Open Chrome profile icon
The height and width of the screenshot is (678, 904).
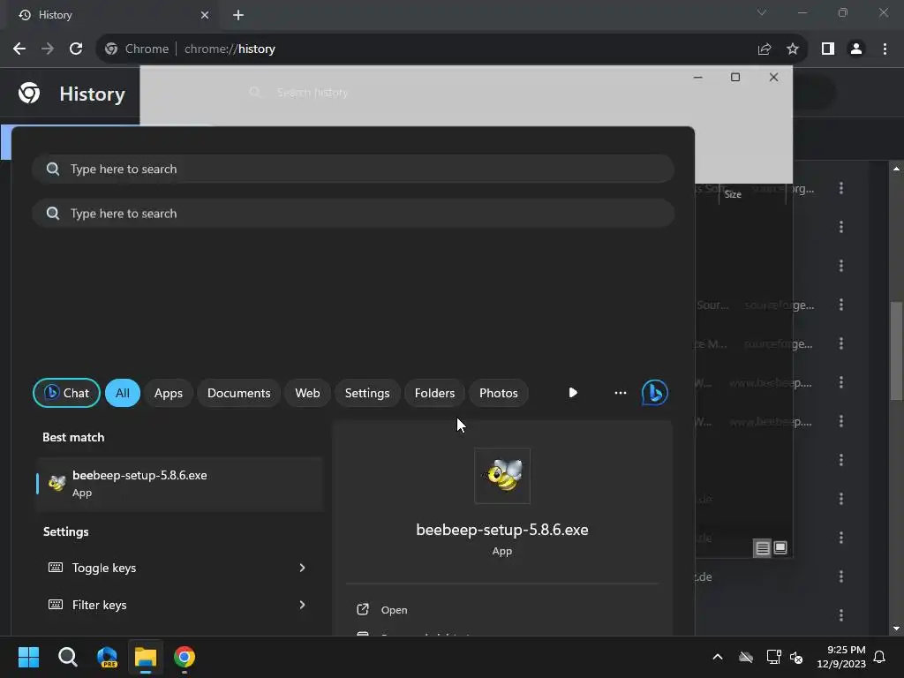(x=856, y=49)
